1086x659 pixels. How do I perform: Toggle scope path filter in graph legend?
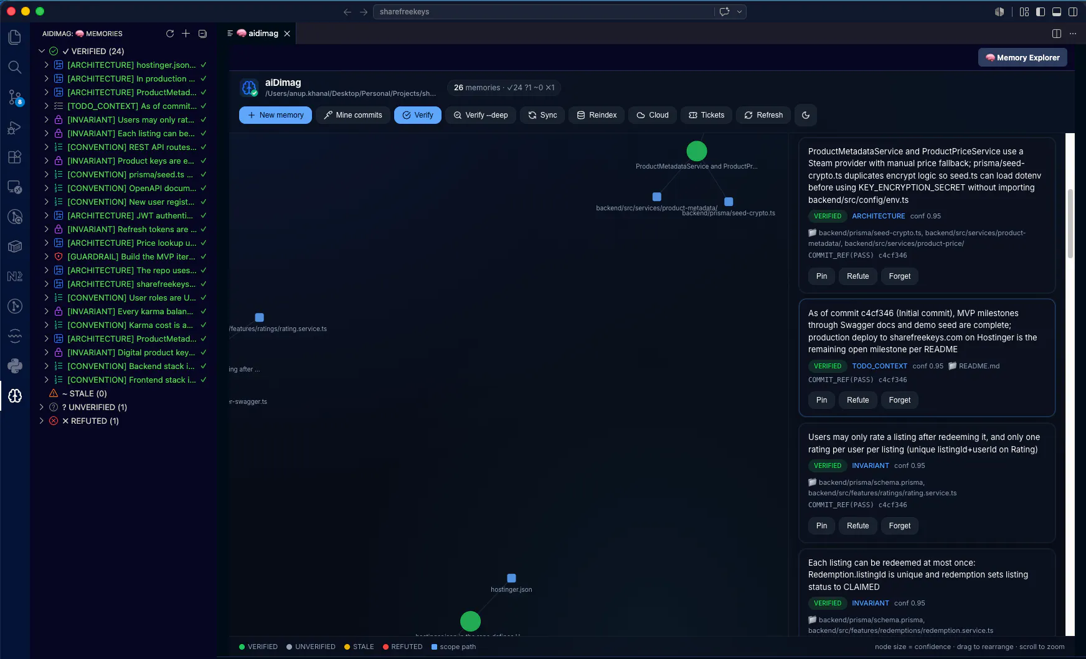[x=454, y=647]
